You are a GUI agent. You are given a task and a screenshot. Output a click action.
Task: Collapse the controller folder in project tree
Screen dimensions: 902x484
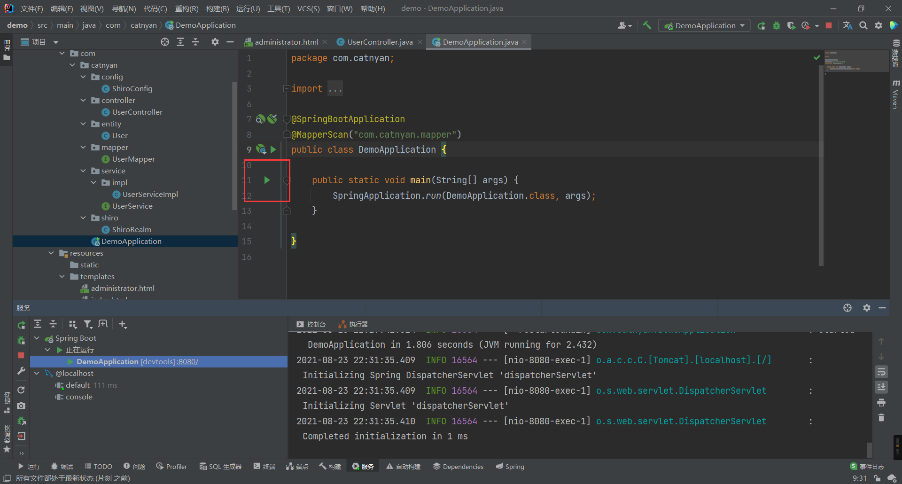[x=83, y=101]
